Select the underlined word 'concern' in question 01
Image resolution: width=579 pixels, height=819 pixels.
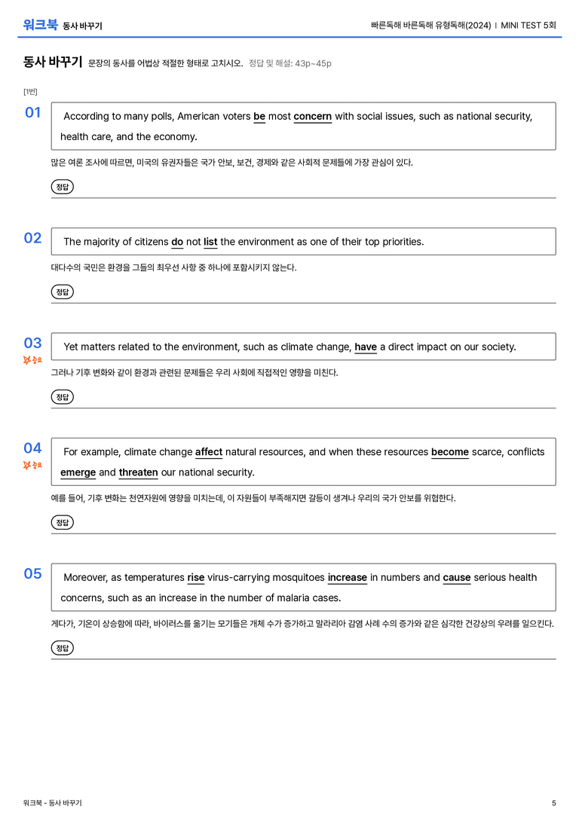point(312,117)
